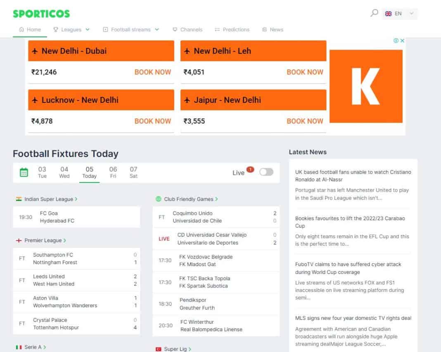Expand the Premier League fixtures section
This screenshot has width=441, height=352.
[x=44, y=240]
